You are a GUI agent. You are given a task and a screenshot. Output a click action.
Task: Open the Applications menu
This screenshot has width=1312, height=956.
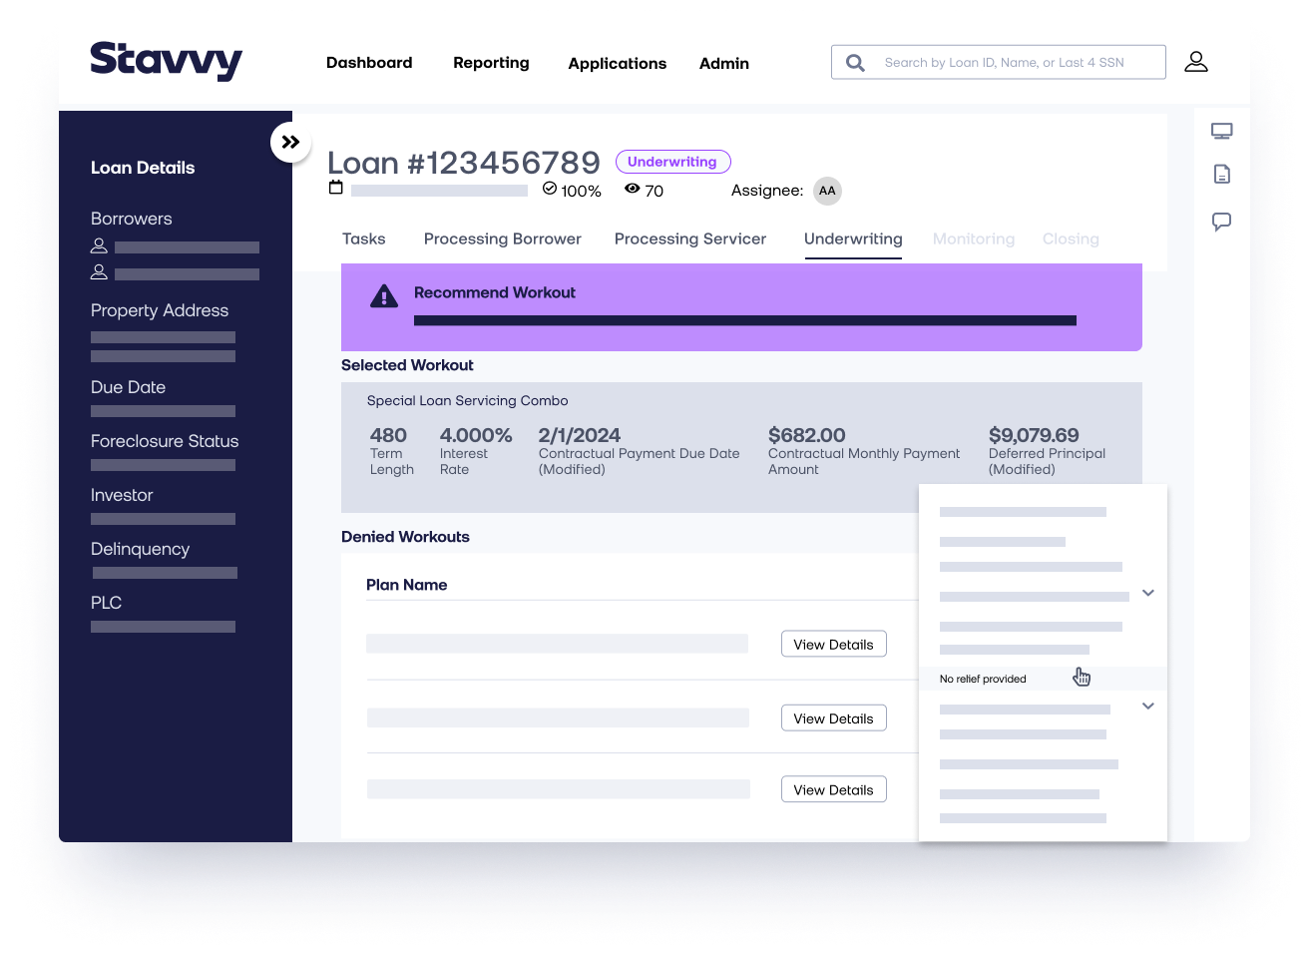618,64
